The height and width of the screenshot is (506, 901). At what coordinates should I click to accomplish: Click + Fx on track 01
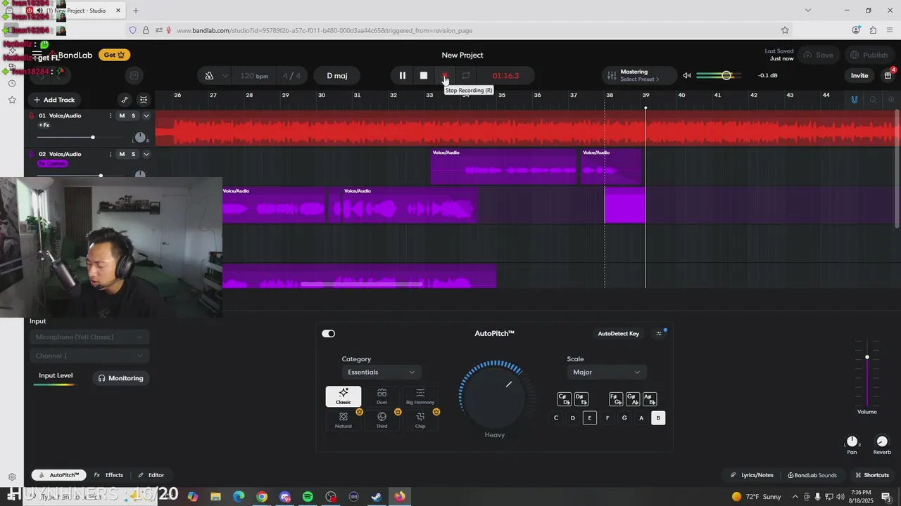click(x=44, y=125)
